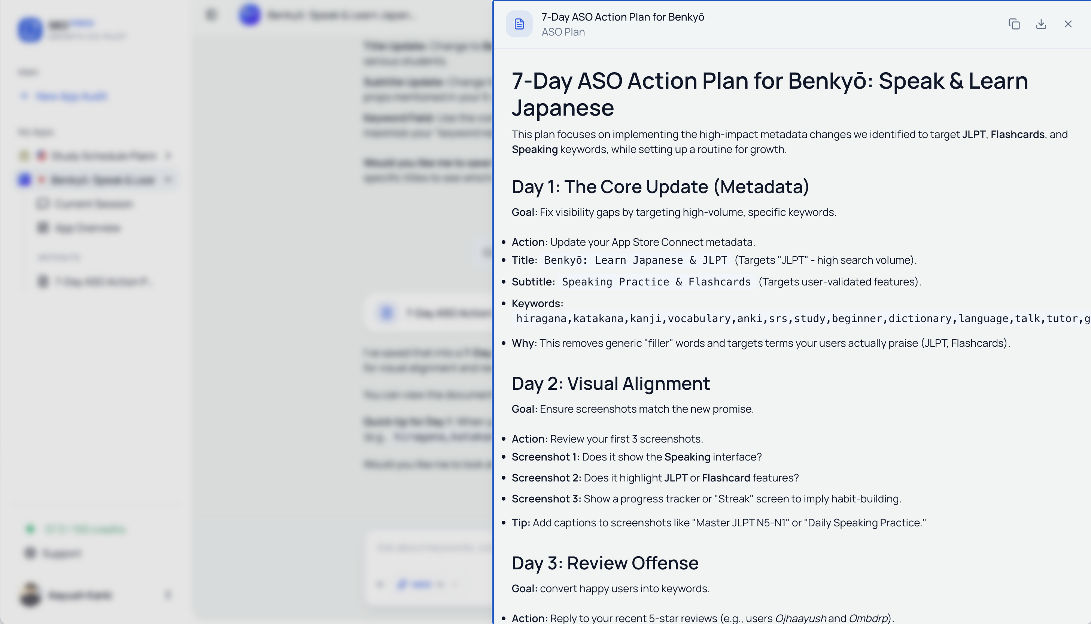Open the user profile menu chevron

(x=168, y=594)
